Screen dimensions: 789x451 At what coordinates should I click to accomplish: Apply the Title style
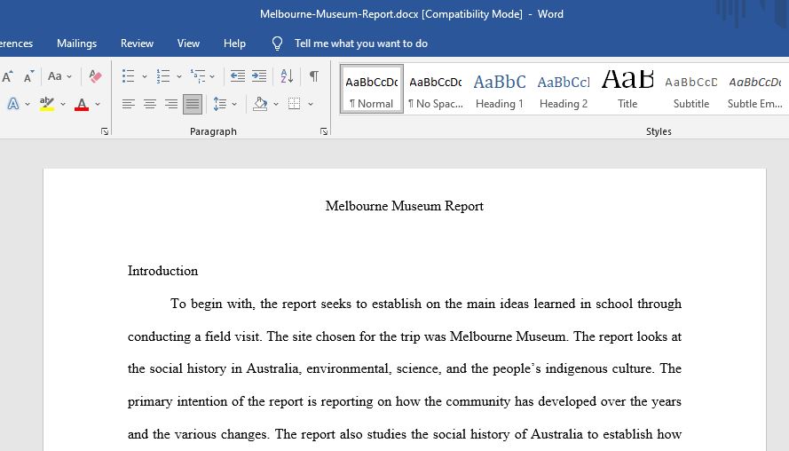click(x=627, y=89)
